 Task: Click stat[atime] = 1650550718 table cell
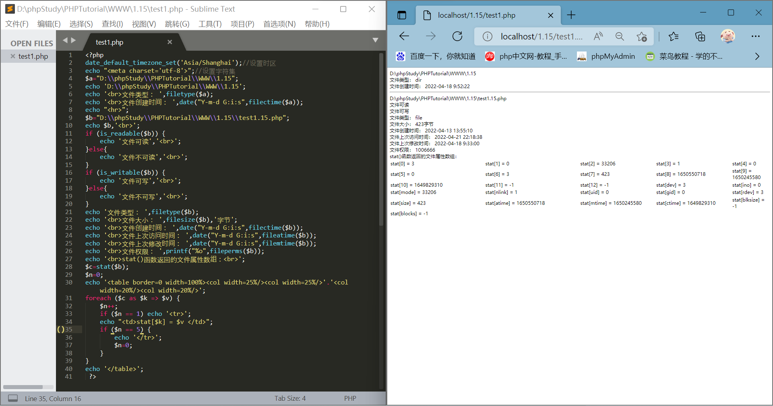click(x=515, y=203)
